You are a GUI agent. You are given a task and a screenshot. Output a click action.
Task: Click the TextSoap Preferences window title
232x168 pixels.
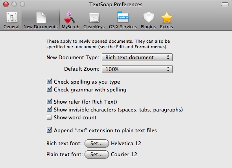click(x=116, y=4)
